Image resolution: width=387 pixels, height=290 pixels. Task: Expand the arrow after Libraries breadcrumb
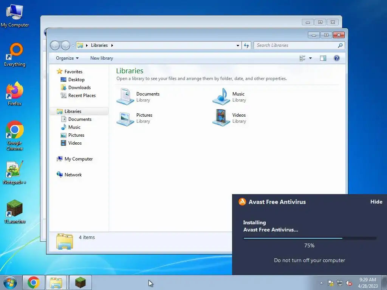point(112,45)
